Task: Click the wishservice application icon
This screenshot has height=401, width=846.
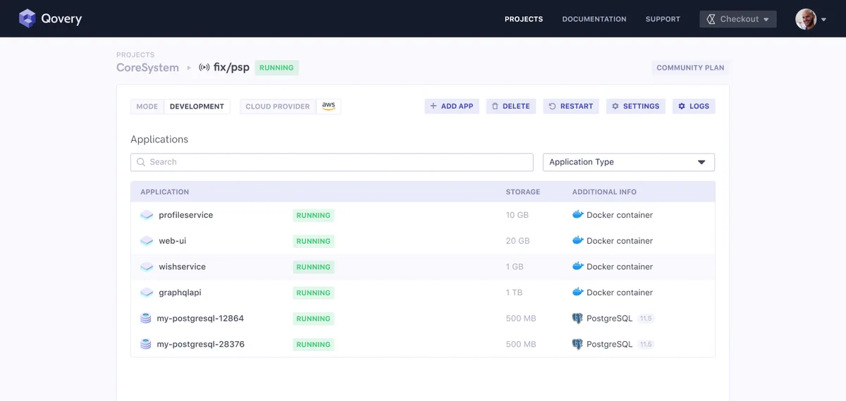Action: tap(147, 266)
